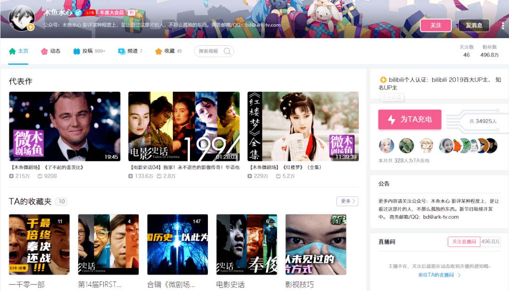The height and width of the screenshot is (291, 509).
Task: Open the 一千零一部 favorites folder
Action: [x=39, y=244]
